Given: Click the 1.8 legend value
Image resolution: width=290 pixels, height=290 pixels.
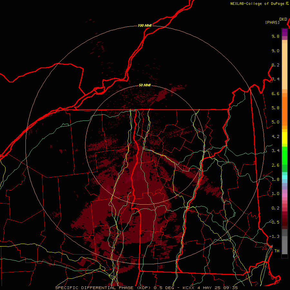Looking at the screenshot, I should (x=275, y=179).
